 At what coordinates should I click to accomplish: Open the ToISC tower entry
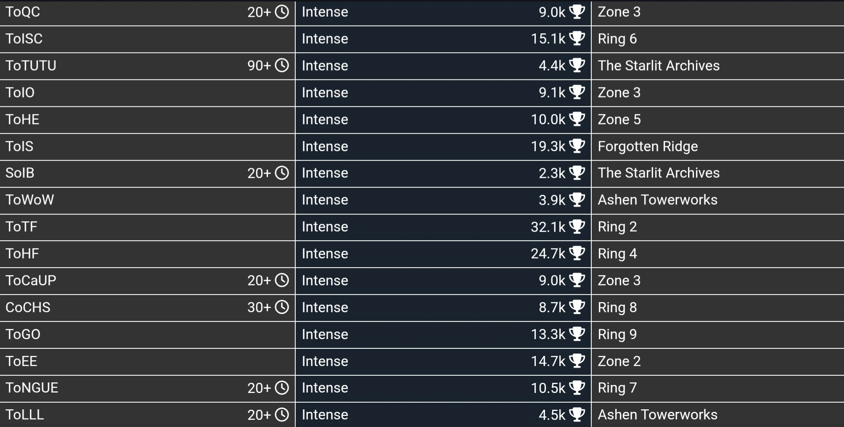click(24, 39)
